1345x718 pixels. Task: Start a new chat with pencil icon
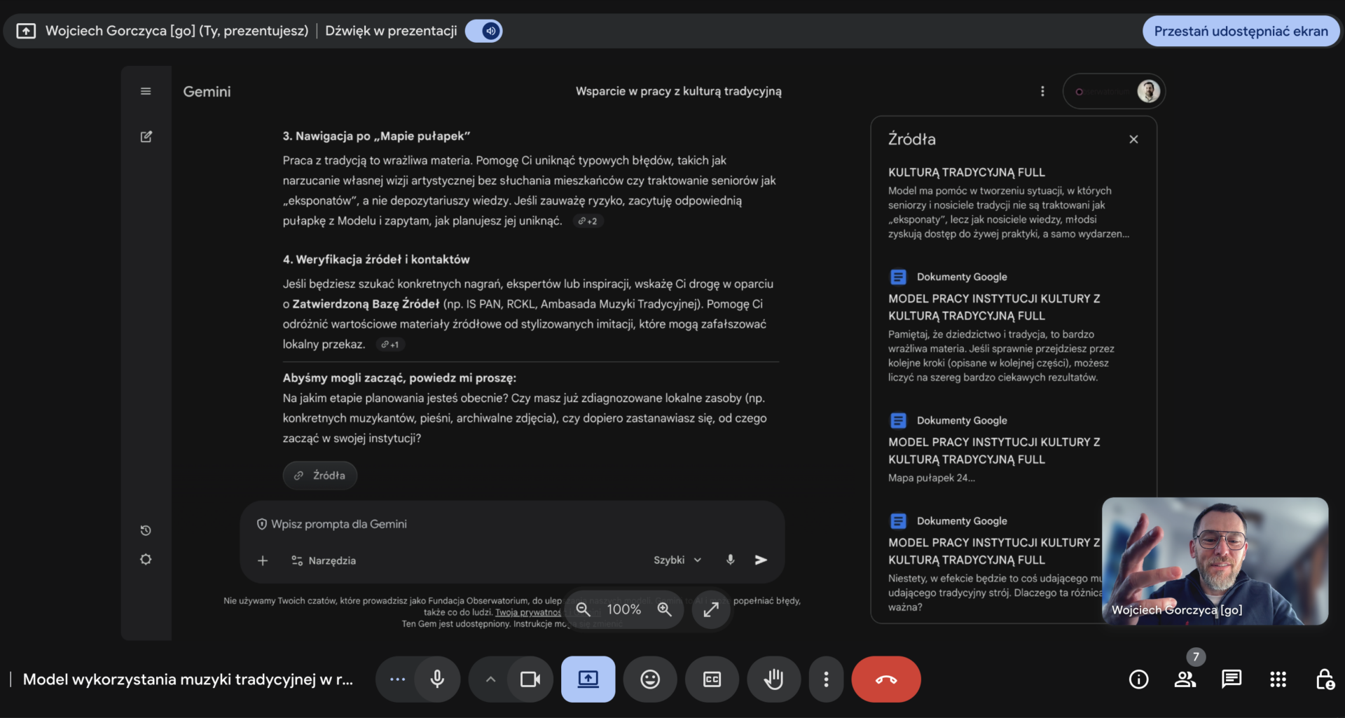(x=146, y=137)
